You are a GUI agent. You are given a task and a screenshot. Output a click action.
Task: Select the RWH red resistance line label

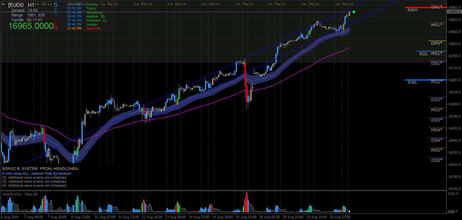[x=412, y=10]
